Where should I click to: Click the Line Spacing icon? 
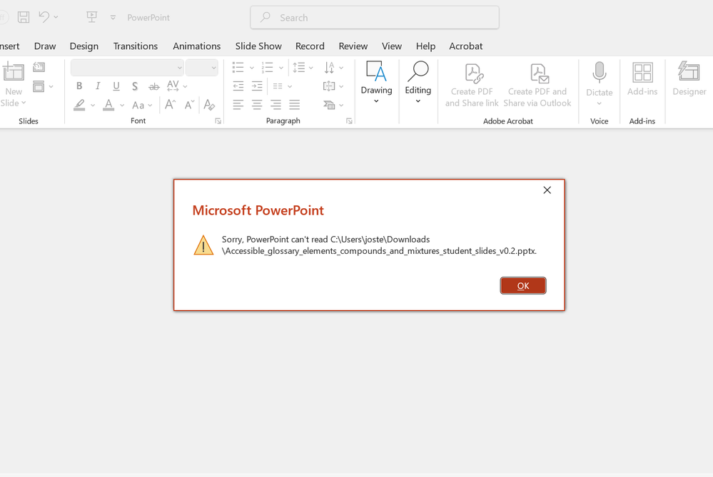point(299,68)
